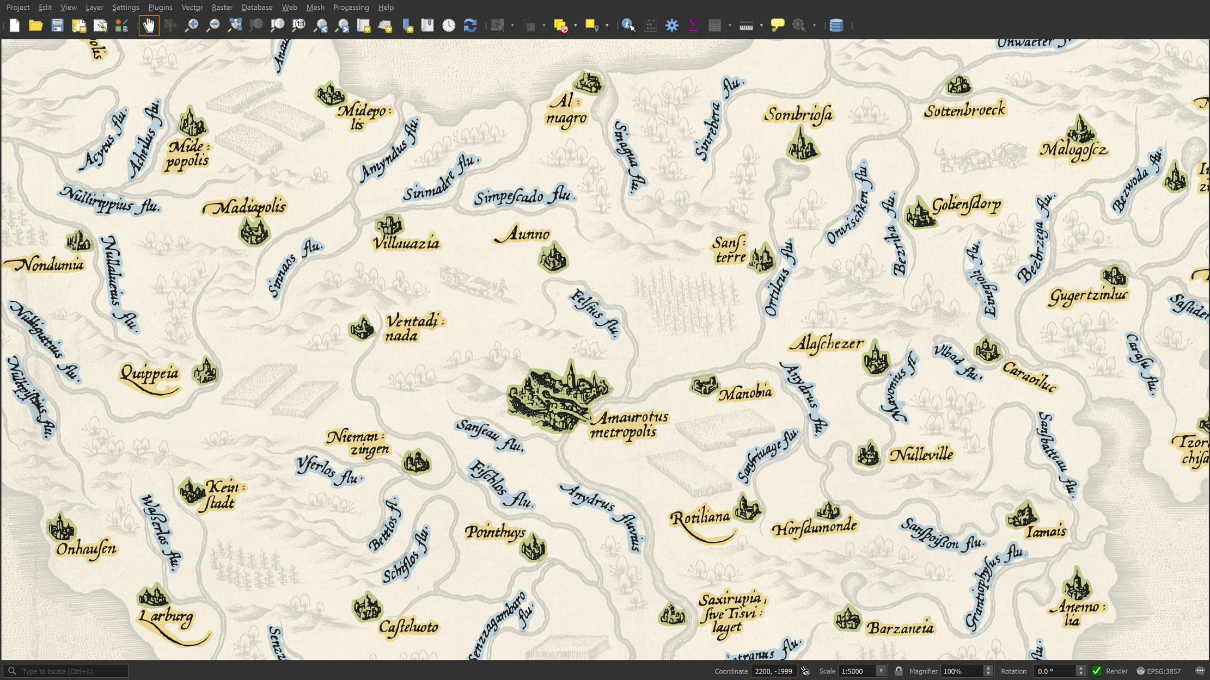Save project with the floppy disk icon
Viewport: 1210px width, 680px height.
[x=57, y=26]
